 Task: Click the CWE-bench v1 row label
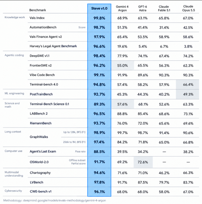pyautogui.click(x=41, y=192)
